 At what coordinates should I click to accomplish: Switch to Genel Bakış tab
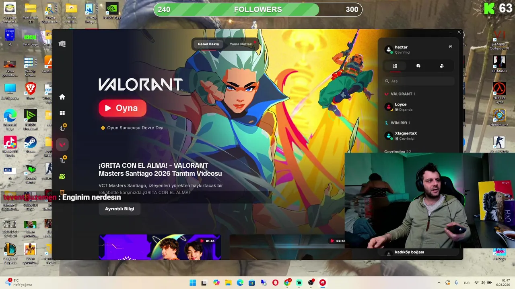(208, 44)
